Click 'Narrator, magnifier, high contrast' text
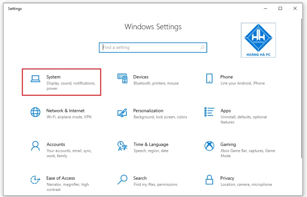307x197 pixels. pyautogui.click(x=68, y=187)
